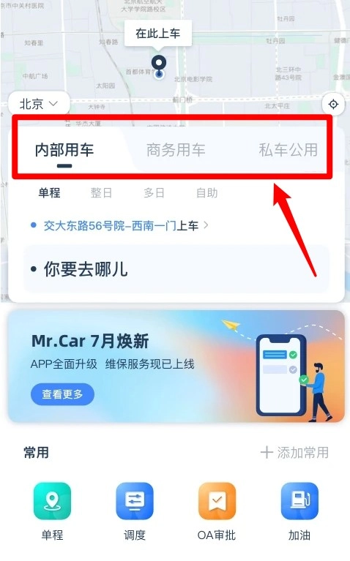Viewport: 350px width, 561px height.
Task: Open the 交大东路56号院 pickup location link
Action: pos(121,225)
